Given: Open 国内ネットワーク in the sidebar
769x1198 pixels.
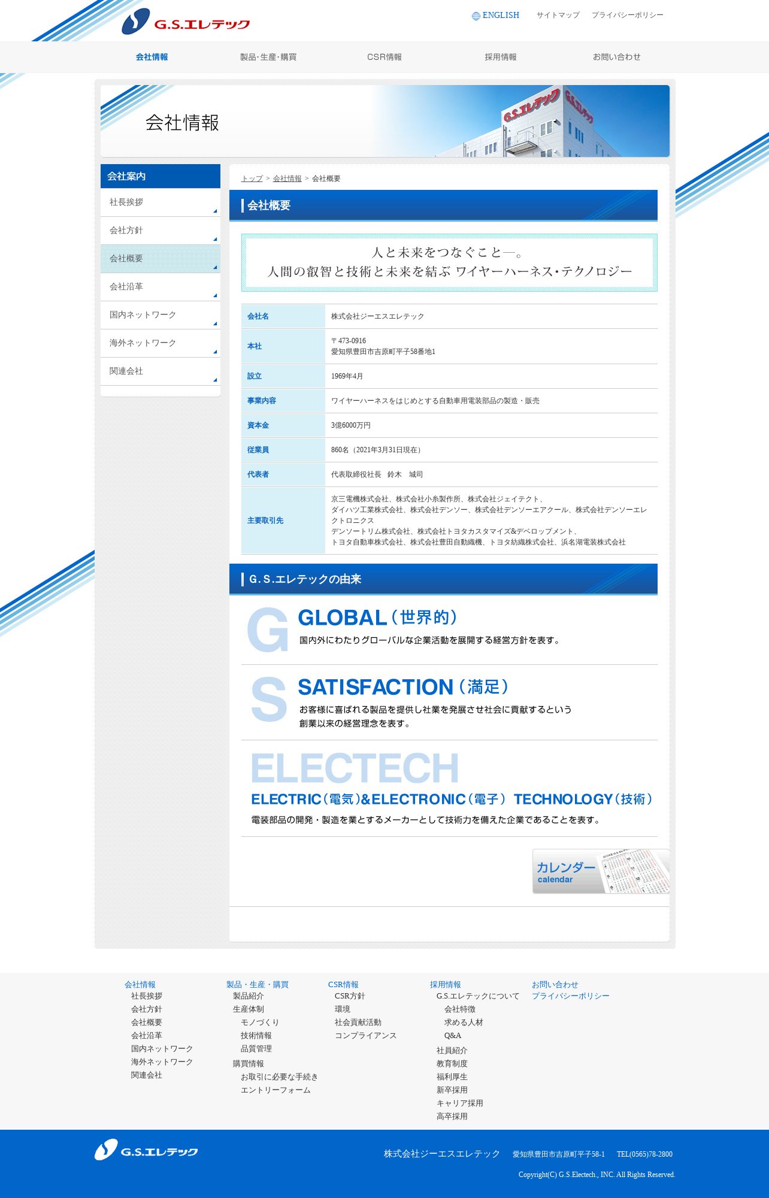Looking at the screenshot, I should tap(161, 315).
